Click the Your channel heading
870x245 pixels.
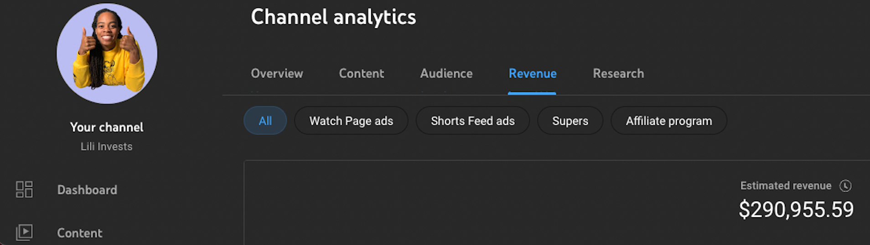tap(107, 127)
